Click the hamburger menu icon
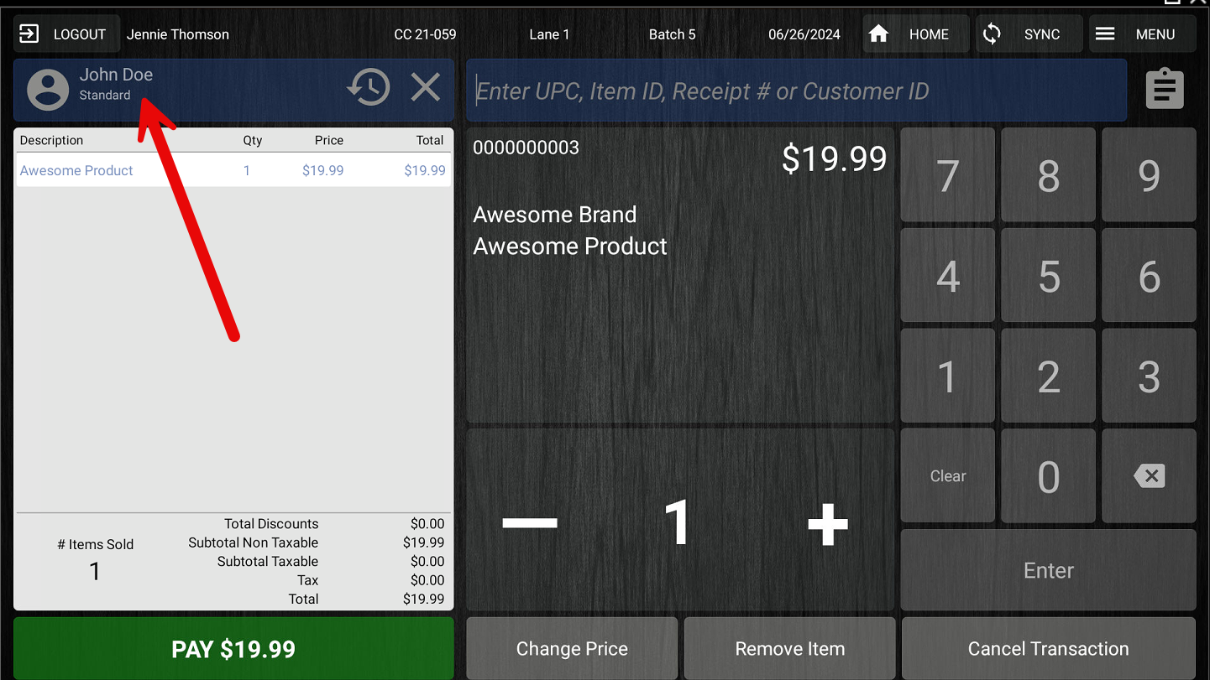This screenshot has height=680, width=1210. [x=1105, y=34]
